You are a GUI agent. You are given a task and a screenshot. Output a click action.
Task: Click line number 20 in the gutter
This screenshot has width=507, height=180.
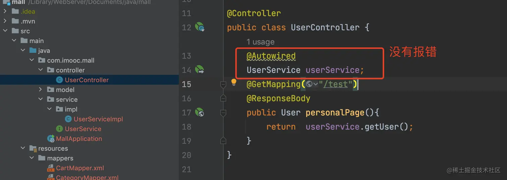[186, 155]
